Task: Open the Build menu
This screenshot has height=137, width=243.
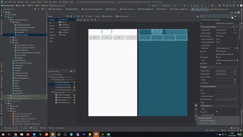Action: [46, 2]
